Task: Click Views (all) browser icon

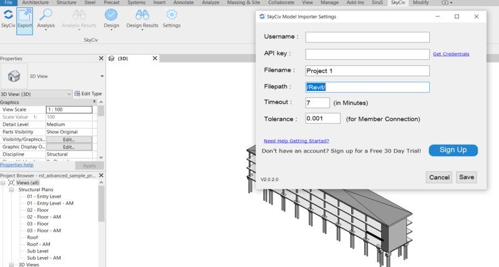Action: point(11,182)
